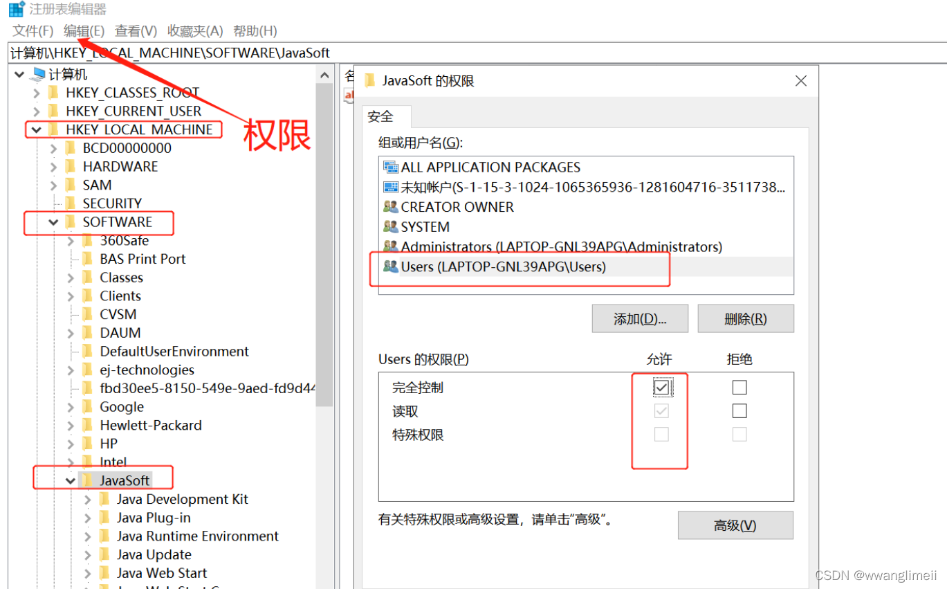947x589 pixels.
Task: Click the ALL APPLICATION PACKAGES group icon
Action: pyautogui.click(x=391, y=167)
